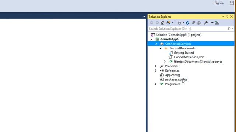The height and width of the screenshot is (132, 236).
Task: Click the Connected Services cloud icon
Action: pos(162,44)
